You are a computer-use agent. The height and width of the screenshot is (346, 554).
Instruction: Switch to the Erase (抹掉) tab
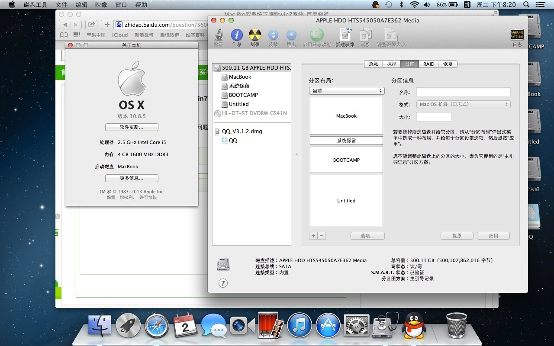tap(392, 64)
